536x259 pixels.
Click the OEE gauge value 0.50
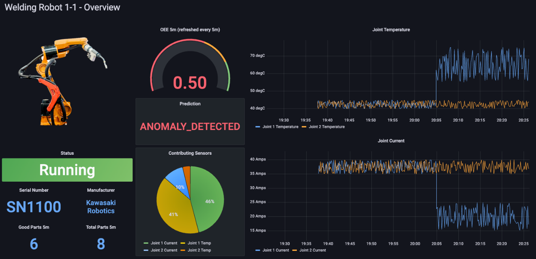[x=190, y=83]
